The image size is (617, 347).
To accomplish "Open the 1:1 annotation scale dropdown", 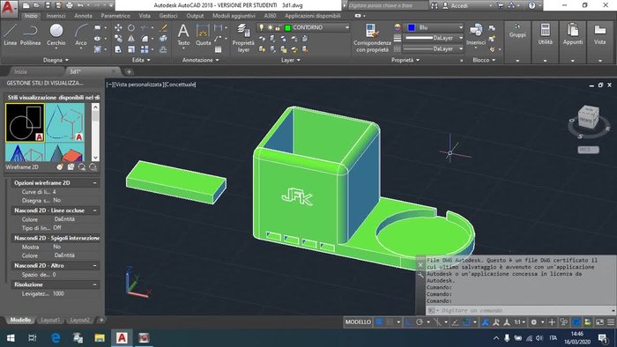I will tap(520, 322).
